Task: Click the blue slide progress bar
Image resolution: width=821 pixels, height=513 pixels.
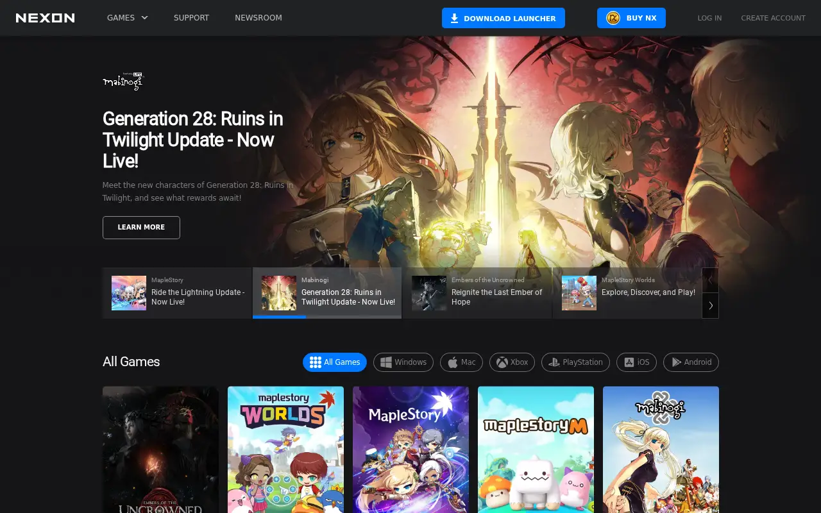Action: (x=279, y=317)
